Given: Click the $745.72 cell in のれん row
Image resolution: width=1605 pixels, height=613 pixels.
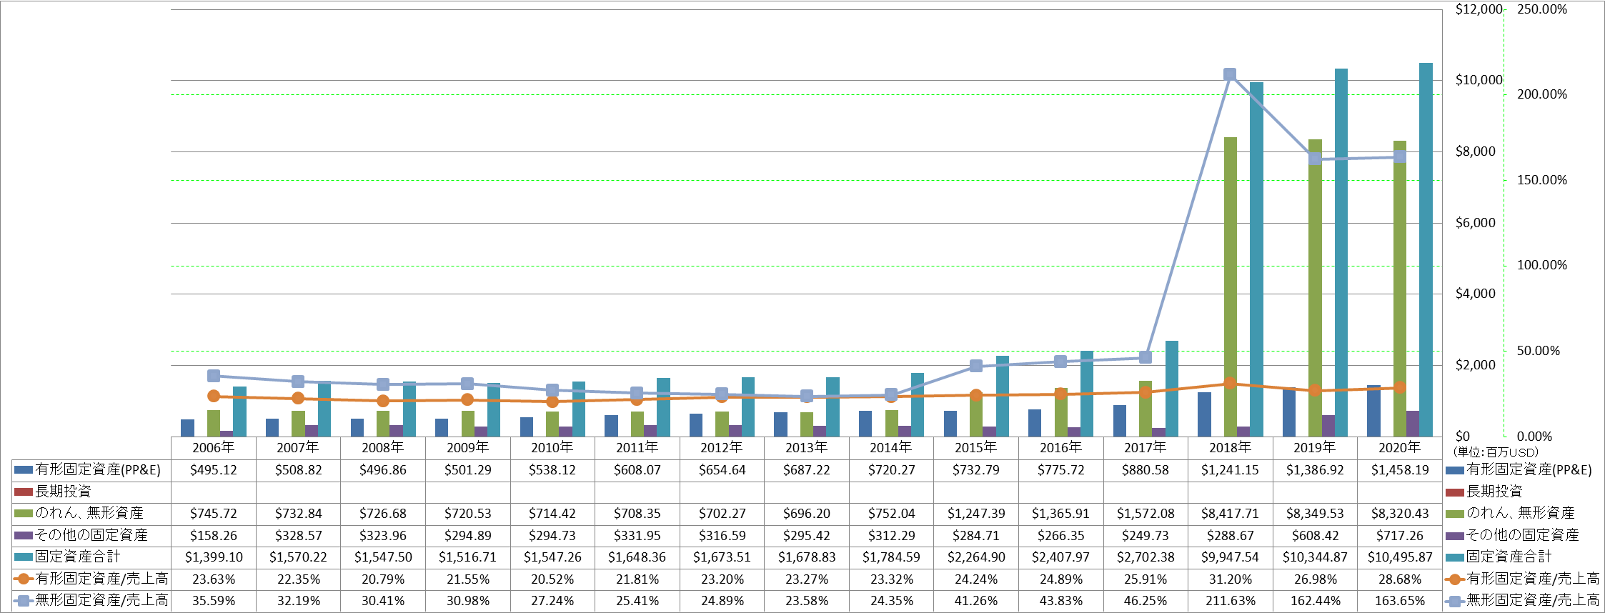Looking at the screenshot, I should pyautogui.click(x=214, y=514).
